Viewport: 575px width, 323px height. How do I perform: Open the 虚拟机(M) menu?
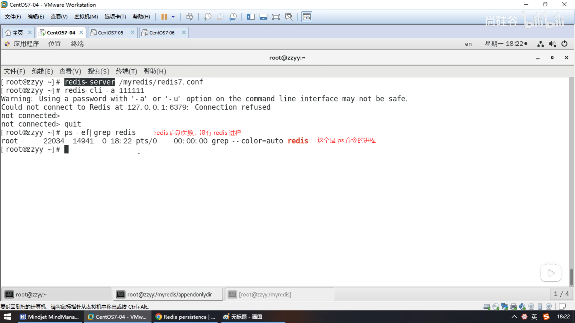coord(86,17)
